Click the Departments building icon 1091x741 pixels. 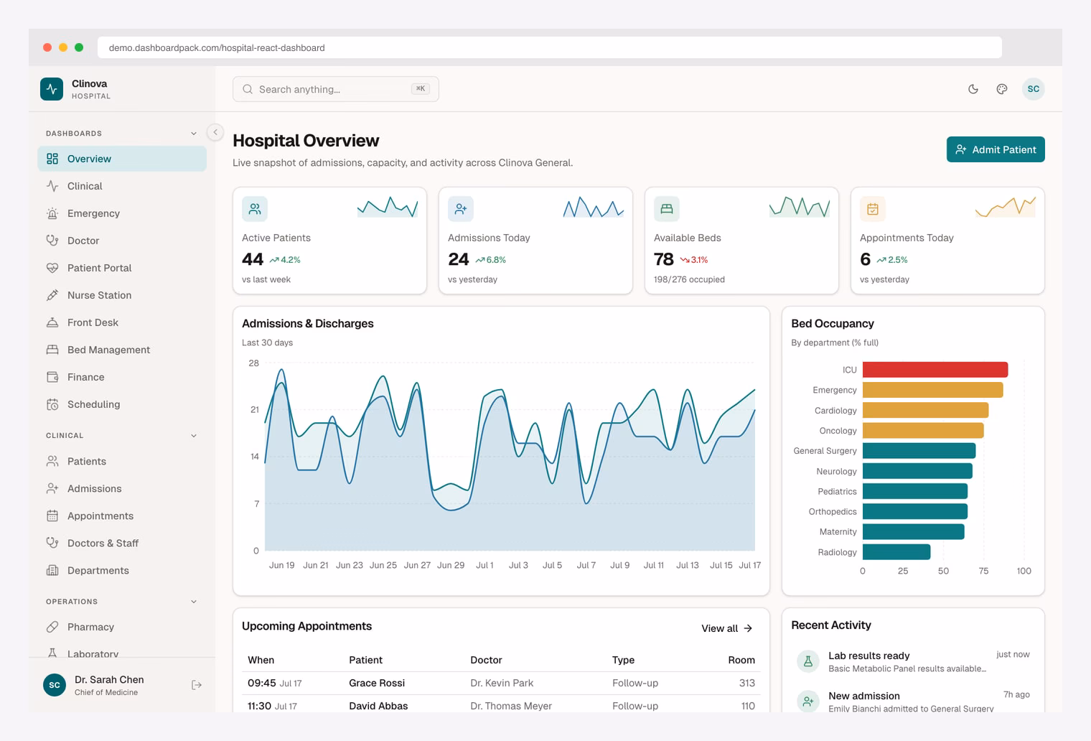pyautogui.click(x=52, y=570)
